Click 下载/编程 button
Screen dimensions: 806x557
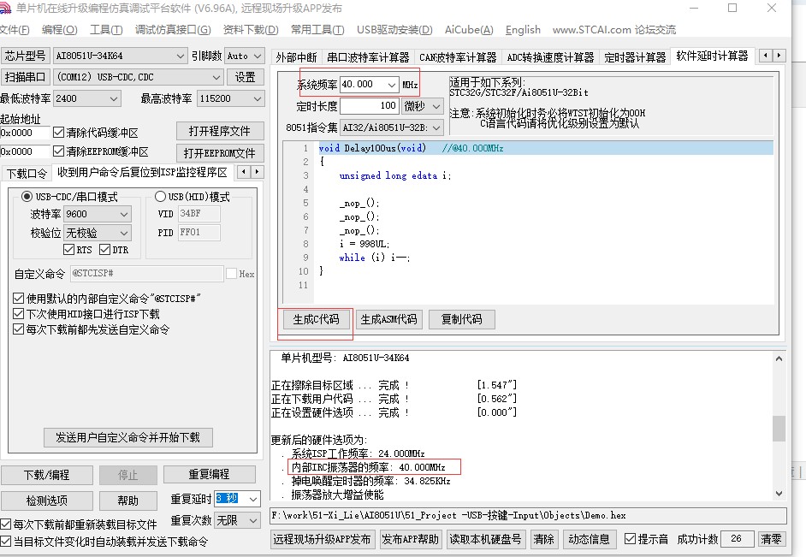(x=47, y=475)
